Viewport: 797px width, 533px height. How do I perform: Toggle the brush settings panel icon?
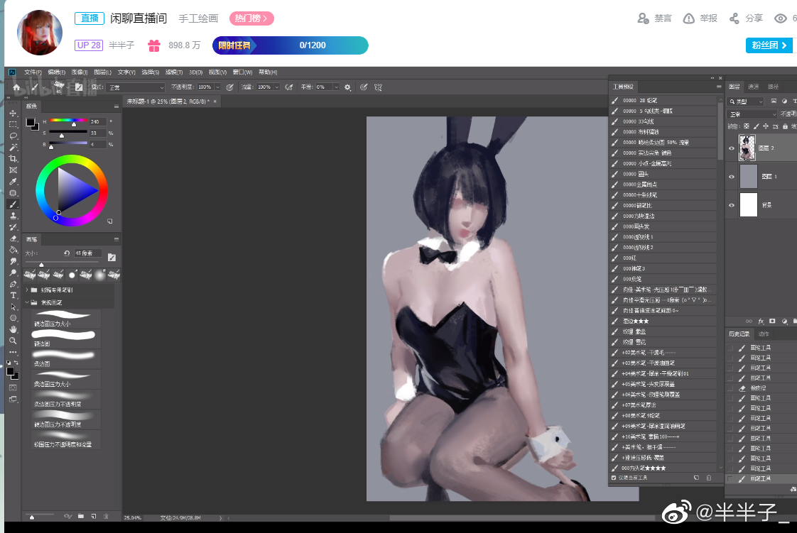[x=79, y=87]
